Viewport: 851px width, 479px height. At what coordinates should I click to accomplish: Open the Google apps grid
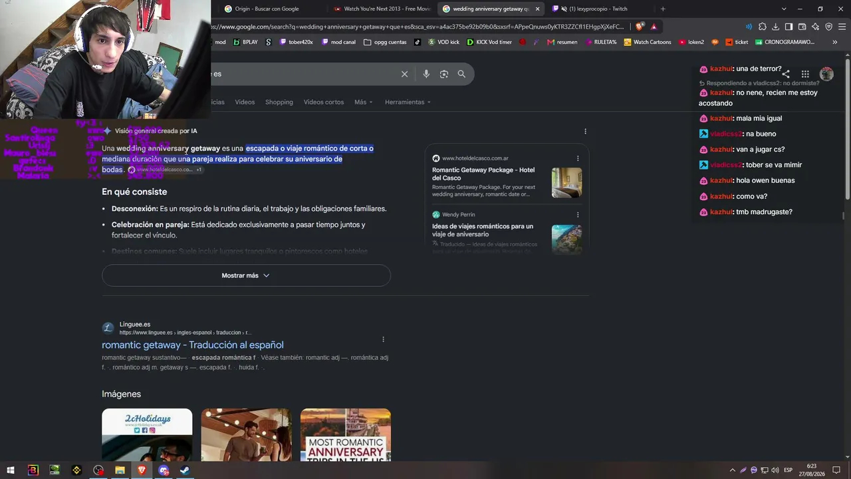805,74
